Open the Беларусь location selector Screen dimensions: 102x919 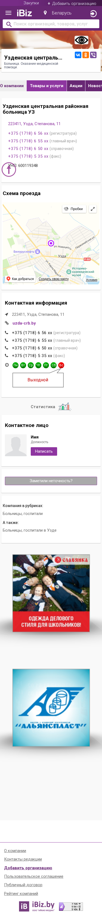tap(58, 13)
